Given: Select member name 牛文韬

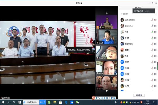Looking at the screenshot, I should tap(127, 80).
